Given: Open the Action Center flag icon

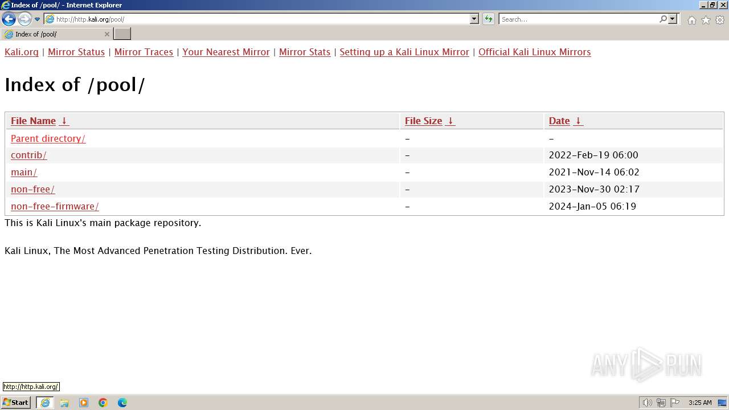Looking at the screenshot, I should pyautogui.click(x=675, y=403).
